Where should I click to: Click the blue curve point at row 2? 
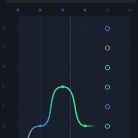pos(40,126)
